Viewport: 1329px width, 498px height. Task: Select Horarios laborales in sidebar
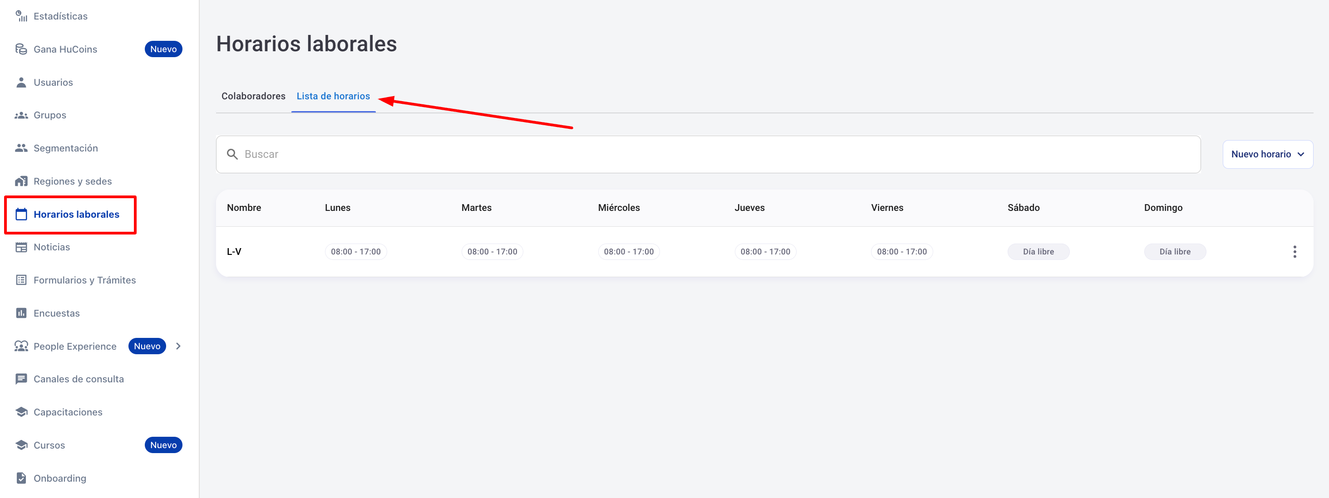(x=76, y=214)
